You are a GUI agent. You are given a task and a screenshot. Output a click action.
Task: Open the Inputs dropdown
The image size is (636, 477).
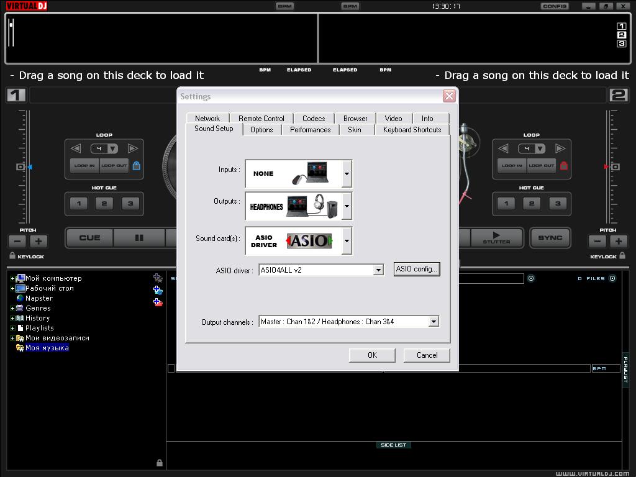[347, 174]
